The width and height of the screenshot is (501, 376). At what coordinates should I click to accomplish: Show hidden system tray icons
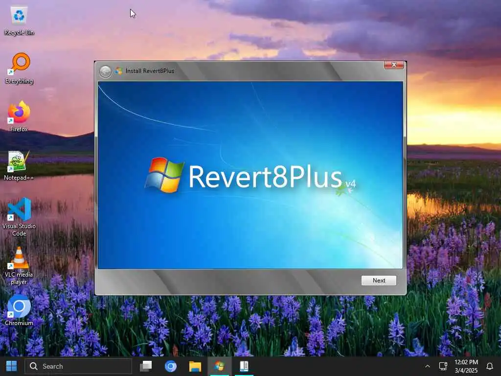click(427, 366)
